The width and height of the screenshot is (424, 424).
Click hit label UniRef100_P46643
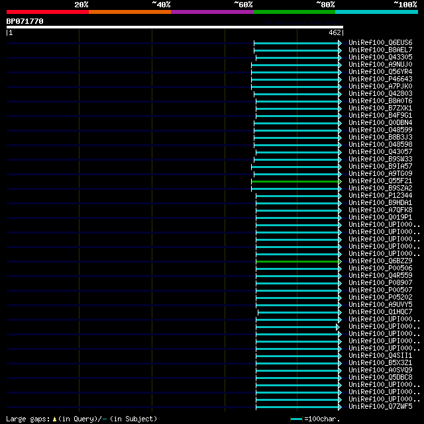pos(380,79)
